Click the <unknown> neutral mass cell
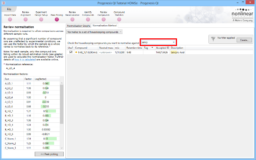Image resolution: width=256 pixels, height=160 pixels. [106, 52]
